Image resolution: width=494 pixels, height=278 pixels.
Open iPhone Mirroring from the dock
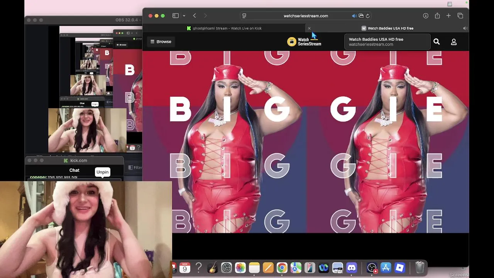point(310,268)
